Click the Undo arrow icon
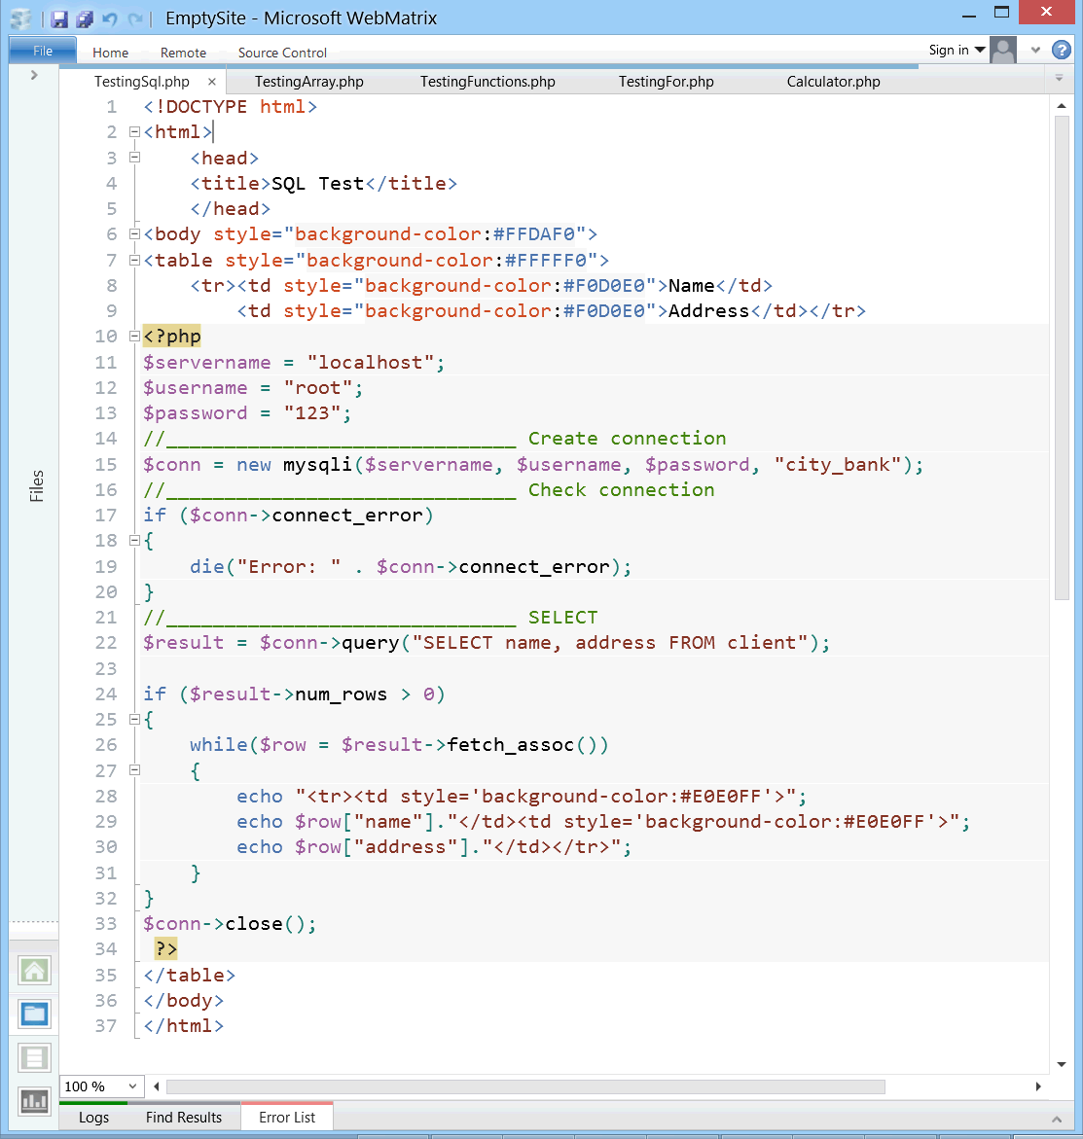Screen dimensions: 1083x1139 [x=110, y=18]
